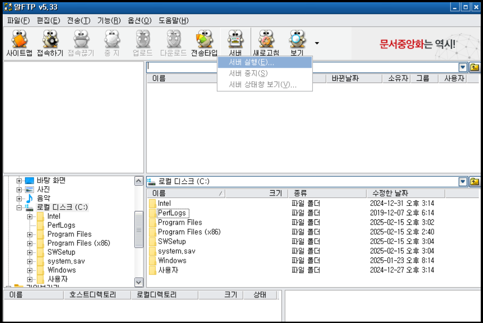
Task: Click the local path field 로컬 디스크 (C:)
Action: (303, 182)
